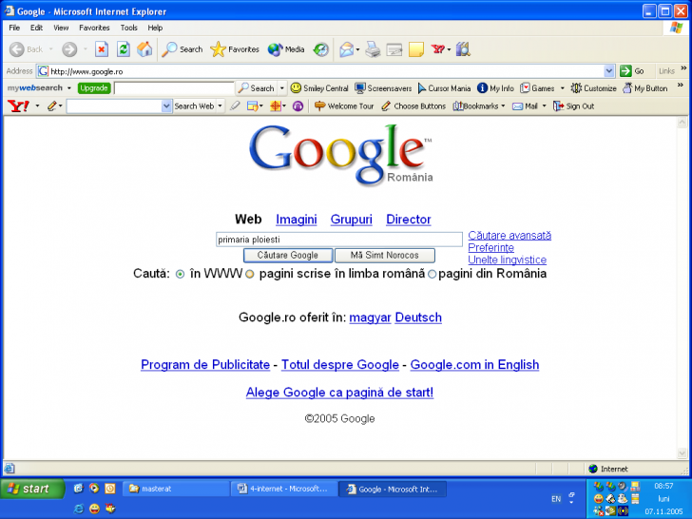Click the History toolbar icon
The image size is (692, 519).
321,49
